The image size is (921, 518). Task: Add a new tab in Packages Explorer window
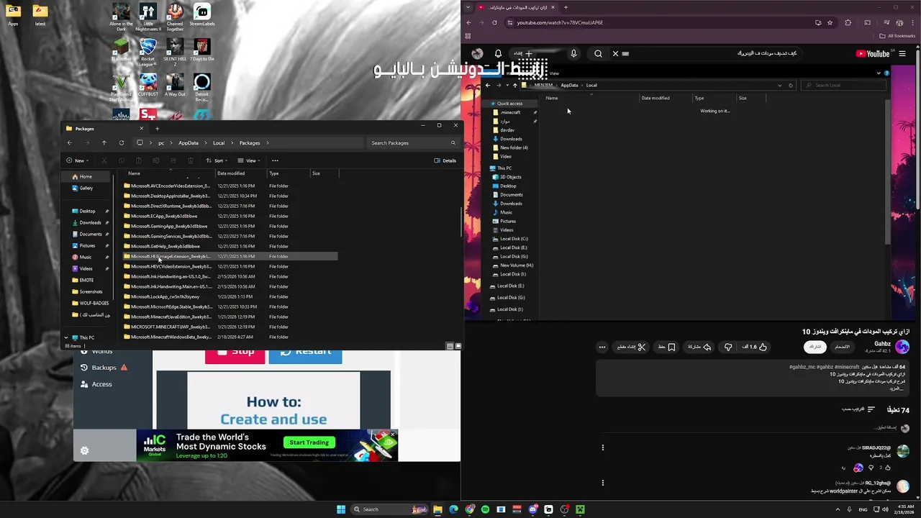(157, 128)
